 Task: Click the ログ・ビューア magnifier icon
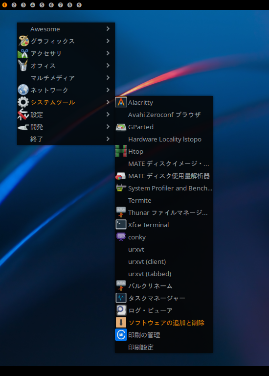[121, 310]
